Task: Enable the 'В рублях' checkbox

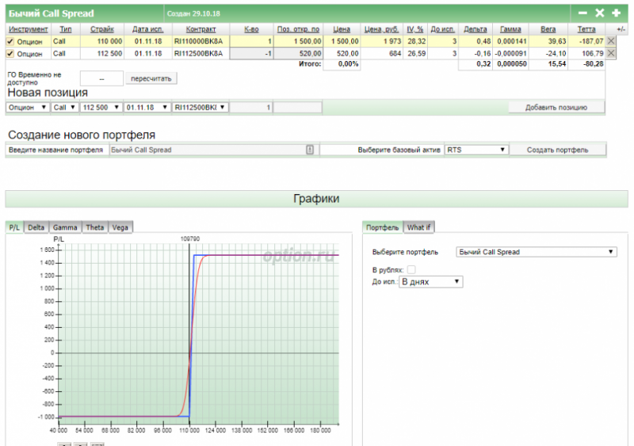Action: [x=411, y=270]
